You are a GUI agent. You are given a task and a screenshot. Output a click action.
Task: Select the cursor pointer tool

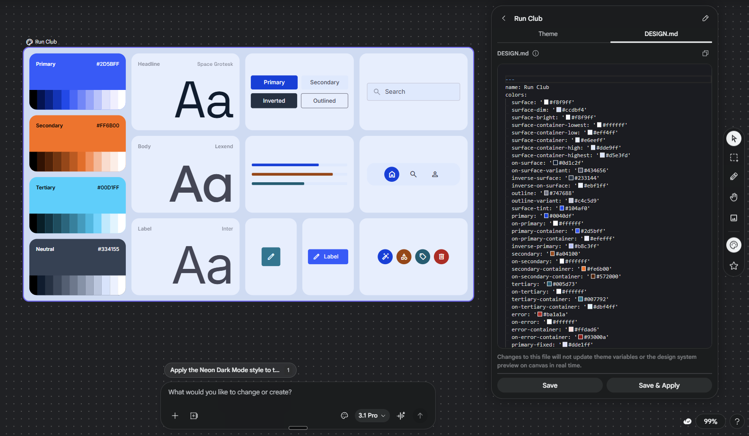(x=734, y=139)
